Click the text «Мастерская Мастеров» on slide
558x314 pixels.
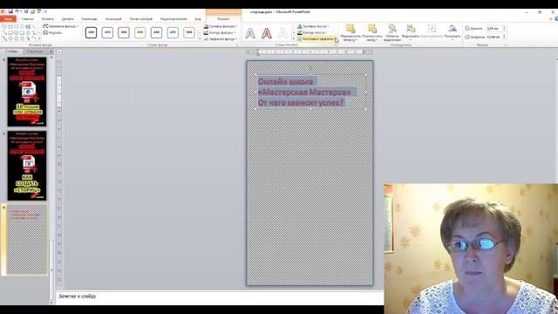point(304,92)
